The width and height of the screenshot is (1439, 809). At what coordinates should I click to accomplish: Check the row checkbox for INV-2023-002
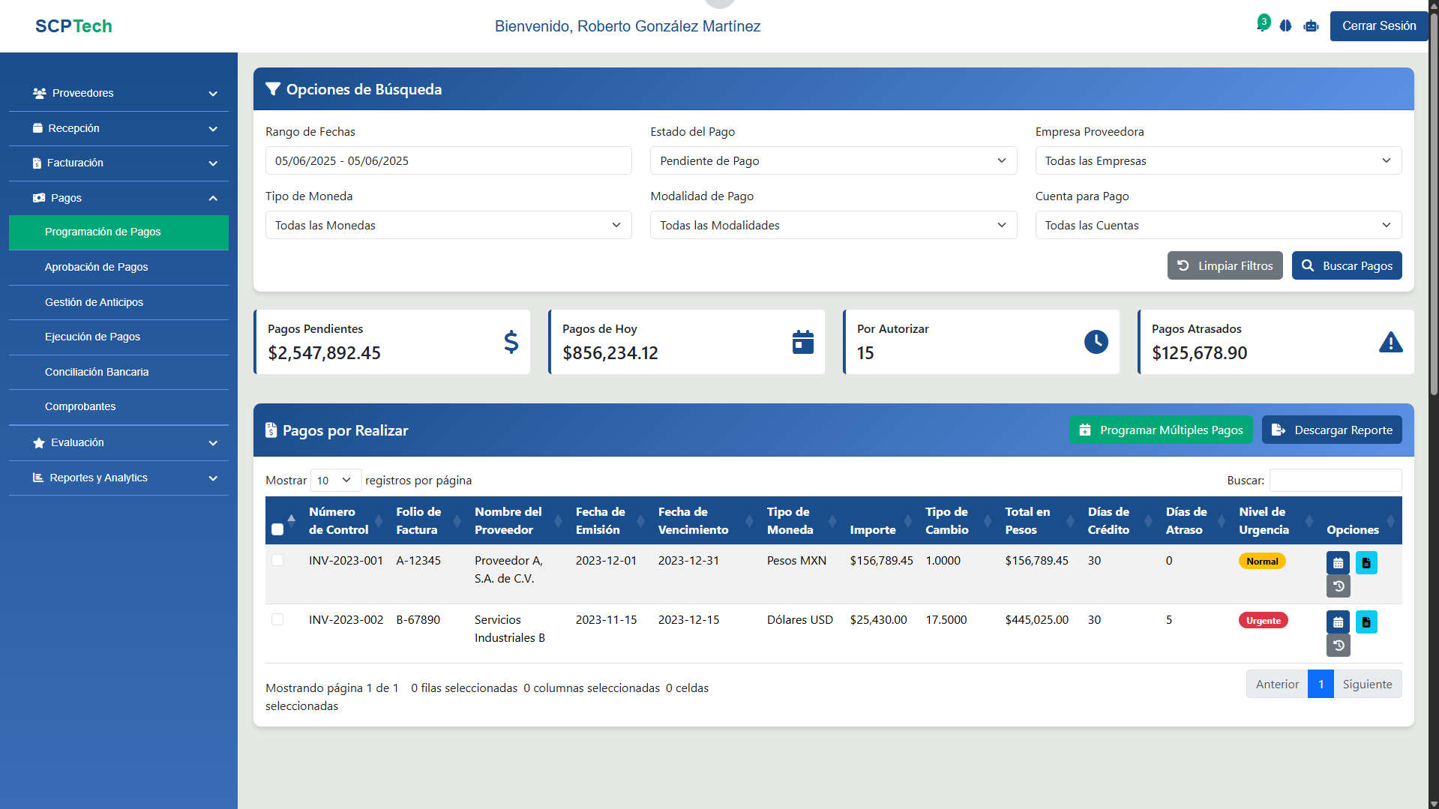[x=277, y=619]
